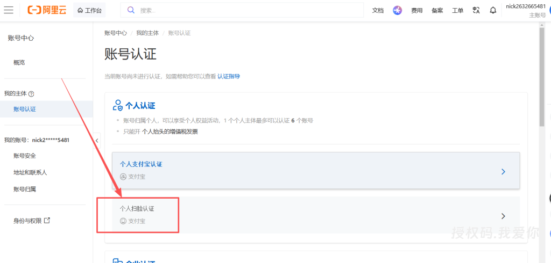The width and height of the screenshot is (551, 263).
Task: Click chevron on 个人支付宝认证 row
Action: 503,171
